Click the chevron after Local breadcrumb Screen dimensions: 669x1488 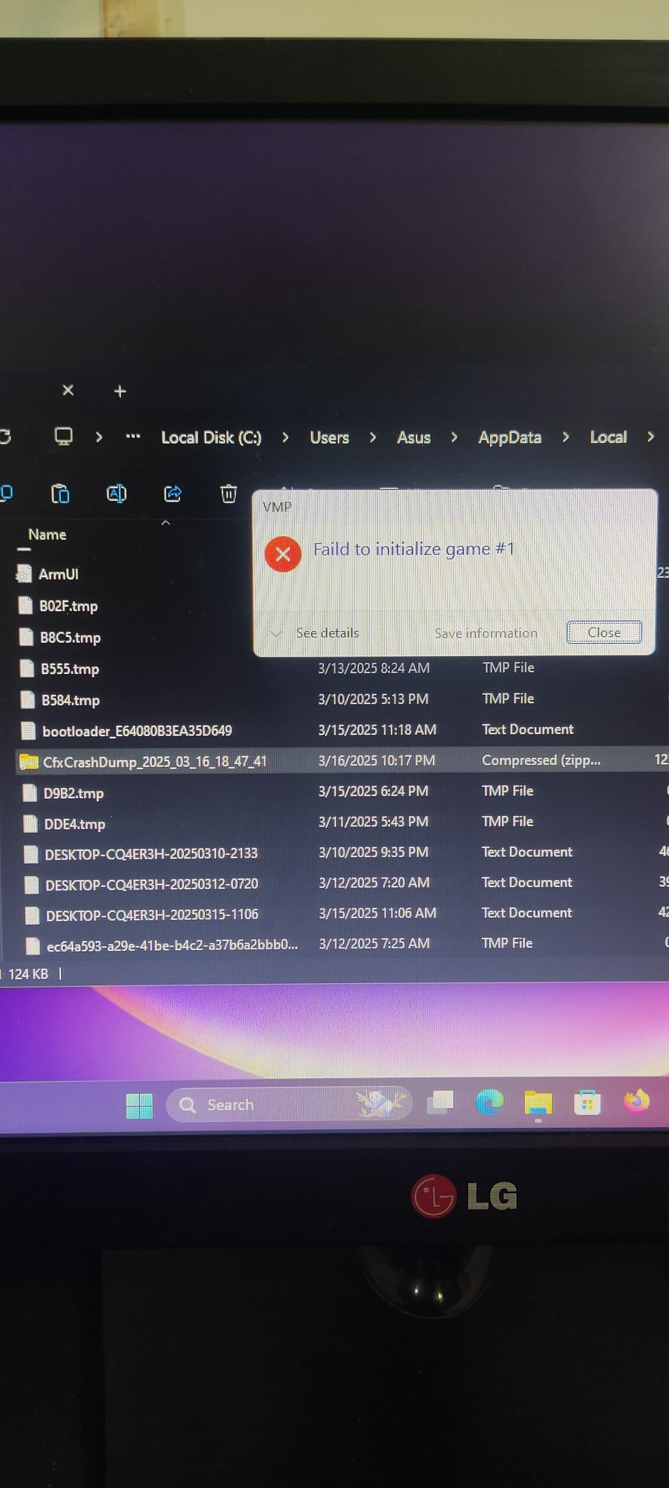(650, 437)
